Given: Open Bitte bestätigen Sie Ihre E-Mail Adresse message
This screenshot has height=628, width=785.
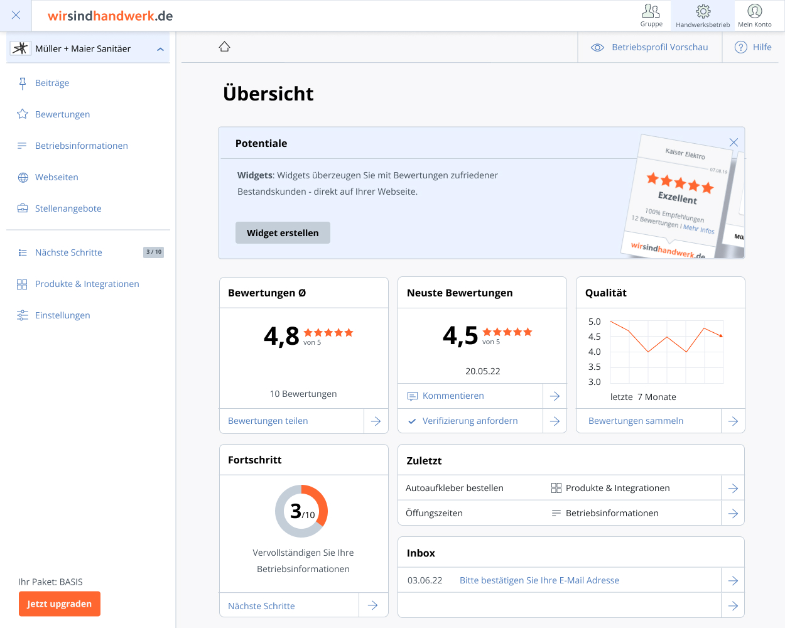Looking at the screenshot, I should click(539, 580).
